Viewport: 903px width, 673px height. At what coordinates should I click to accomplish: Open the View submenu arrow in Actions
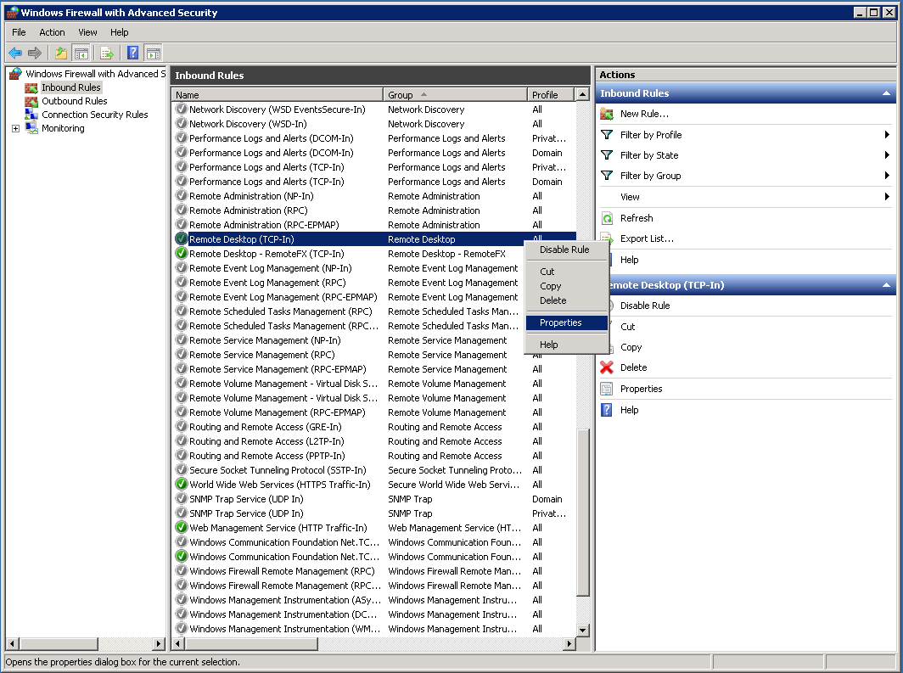pyautogui.click(x=887, y=197)
